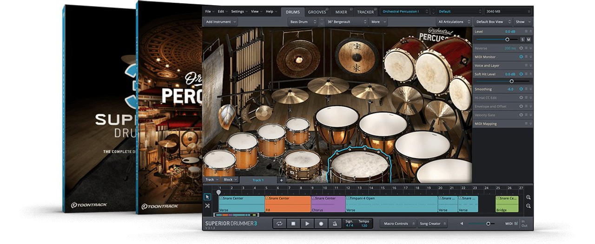Toggle the metronome icon
The width and height of the screenshot is (595, 244).
[335, 224]
